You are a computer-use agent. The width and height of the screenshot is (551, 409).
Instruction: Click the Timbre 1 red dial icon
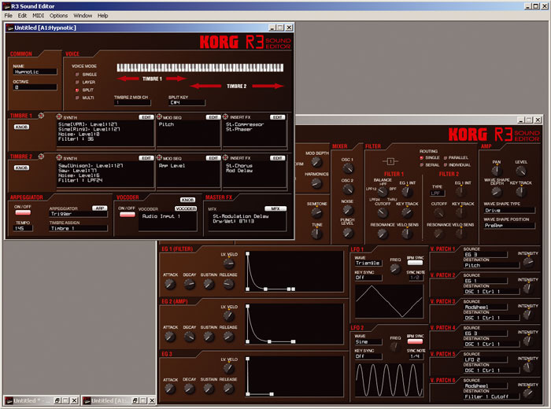(41, 116)
